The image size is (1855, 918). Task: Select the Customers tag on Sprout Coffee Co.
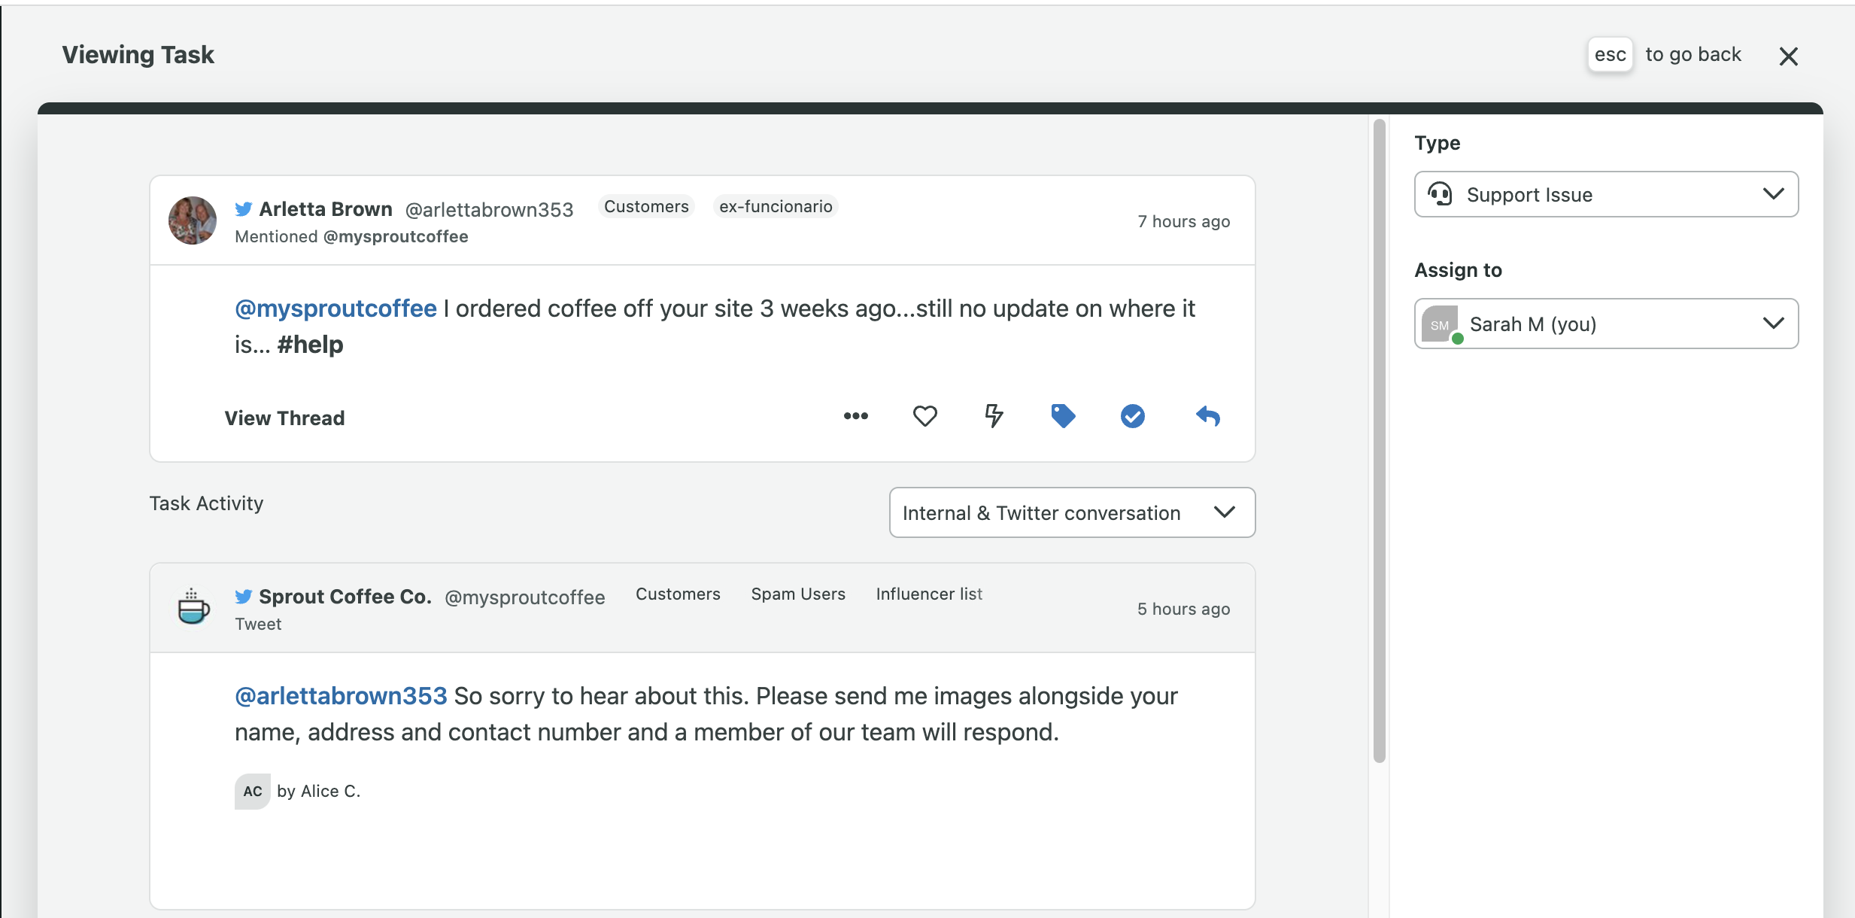coord(678,594)
